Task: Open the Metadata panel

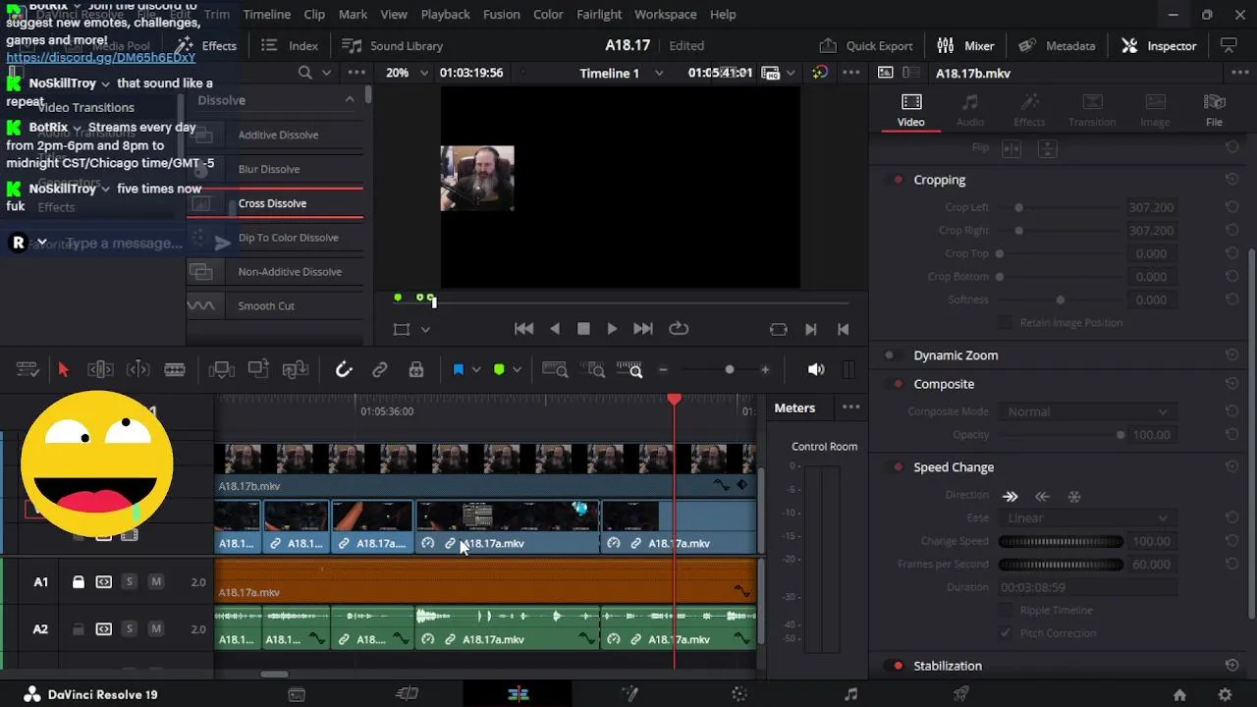Action: coord(1057,46)
